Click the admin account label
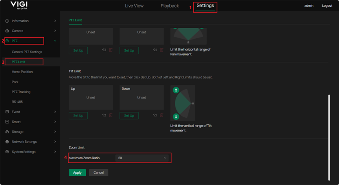This screenshot has height=185, width=339. pyautogui.click(x=309, y=5)
